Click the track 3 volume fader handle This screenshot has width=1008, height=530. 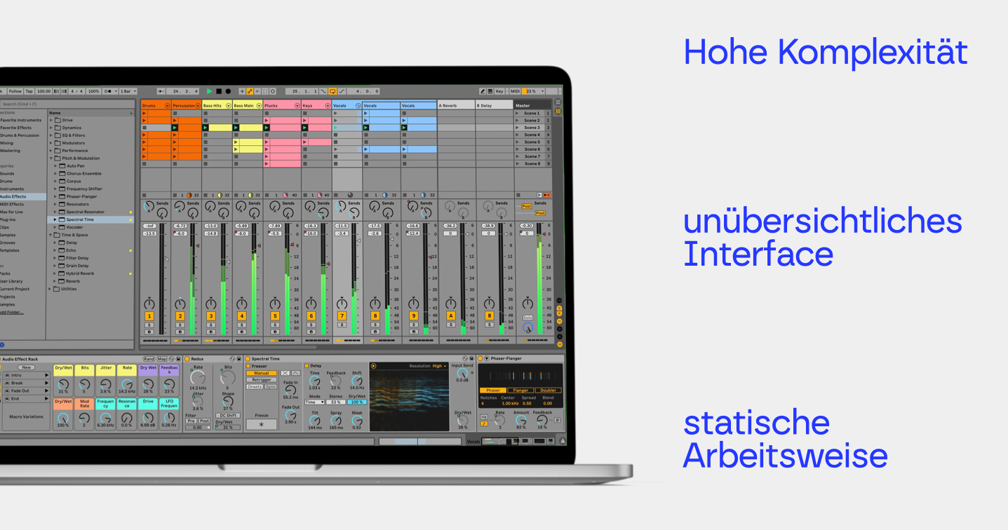[227, 261]
